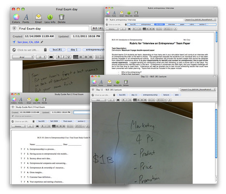Toggle bold in Day 11 lecture window

[123, 100]
